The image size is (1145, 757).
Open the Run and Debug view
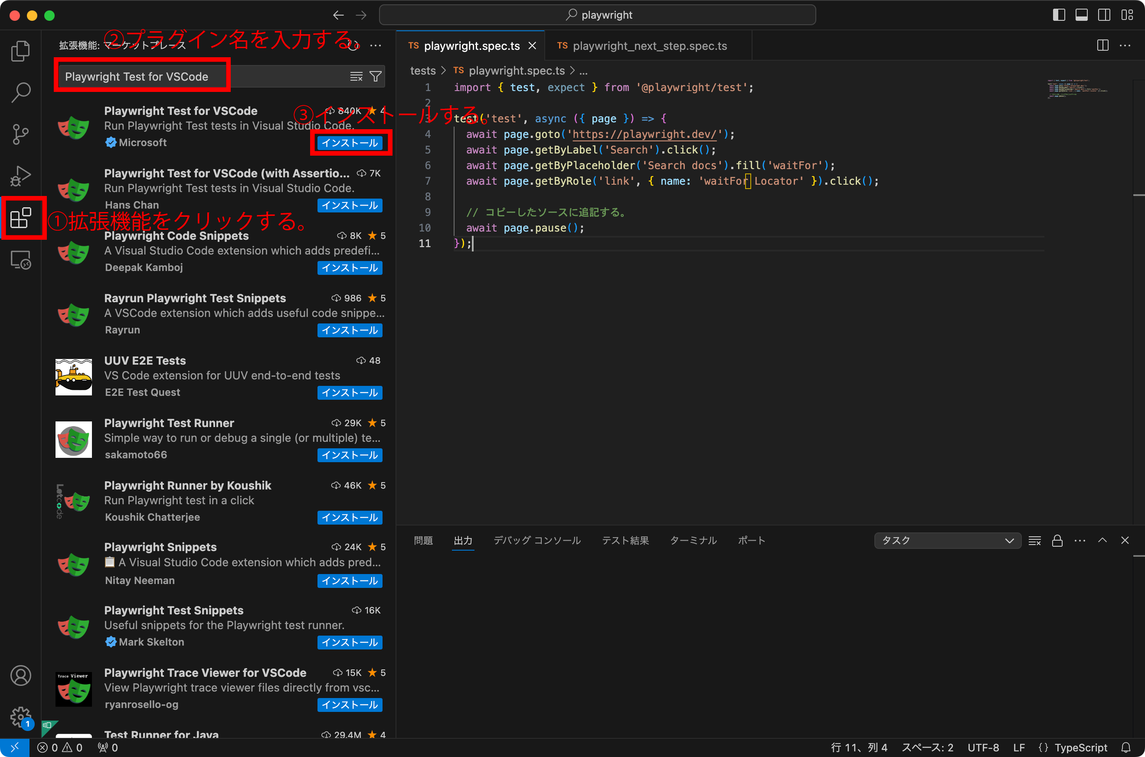click(x=21, y=175)
